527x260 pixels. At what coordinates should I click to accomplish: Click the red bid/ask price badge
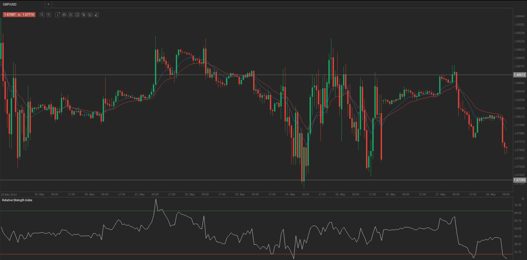[19, 14]
